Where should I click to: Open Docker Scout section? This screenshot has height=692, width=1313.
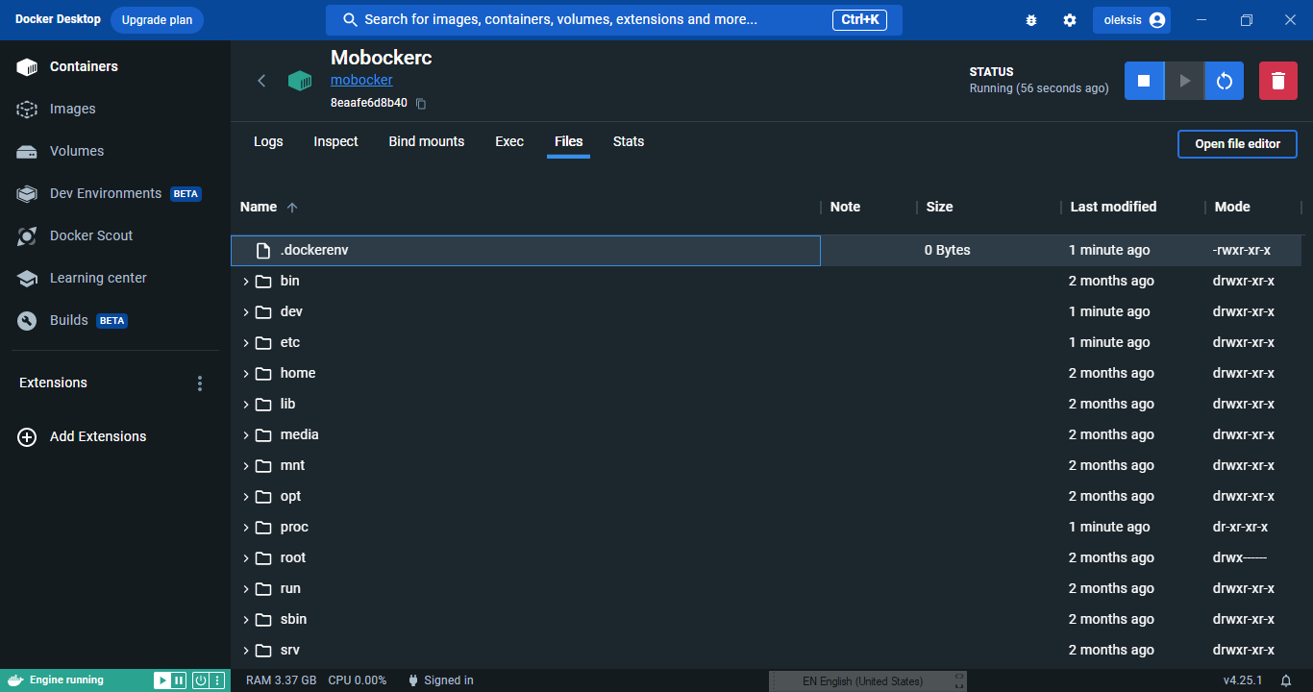point(115,235)
